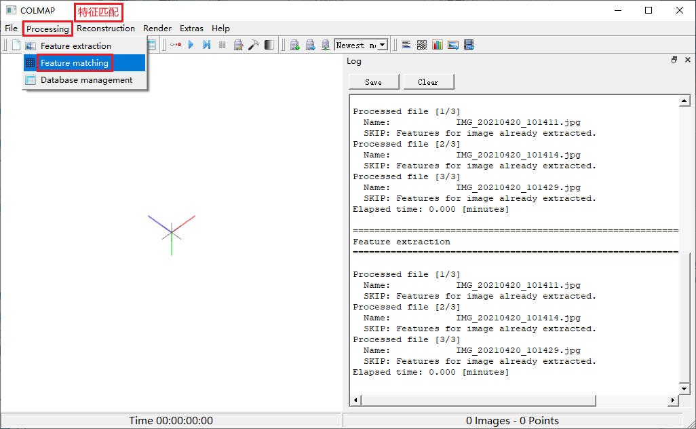Open the Extras menu

191,29
